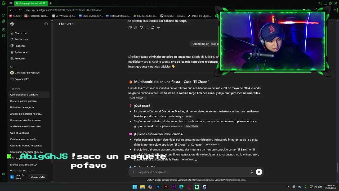339x191 pixels.
Task: Start voice mode with waveform button
Action: 259,172
